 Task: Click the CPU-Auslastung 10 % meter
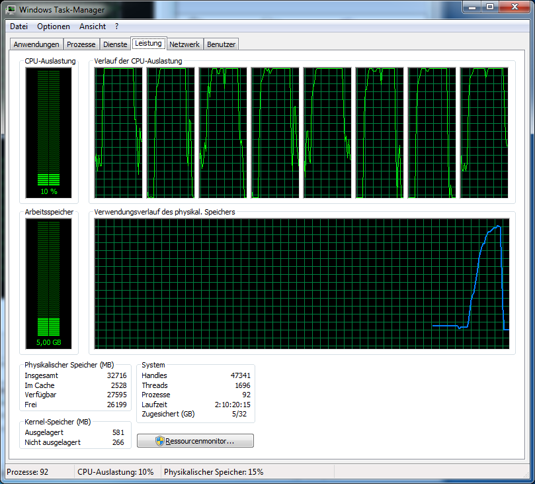pos(48,132)
